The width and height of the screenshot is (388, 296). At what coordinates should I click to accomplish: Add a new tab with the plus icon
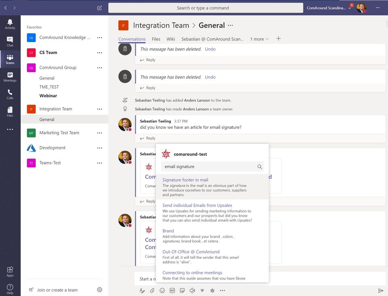point(278,38)
